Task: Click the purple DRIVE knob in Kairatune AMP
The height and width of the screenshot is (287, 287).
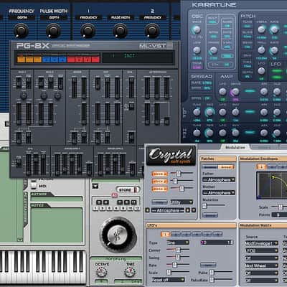Action: tap(235, 91)
